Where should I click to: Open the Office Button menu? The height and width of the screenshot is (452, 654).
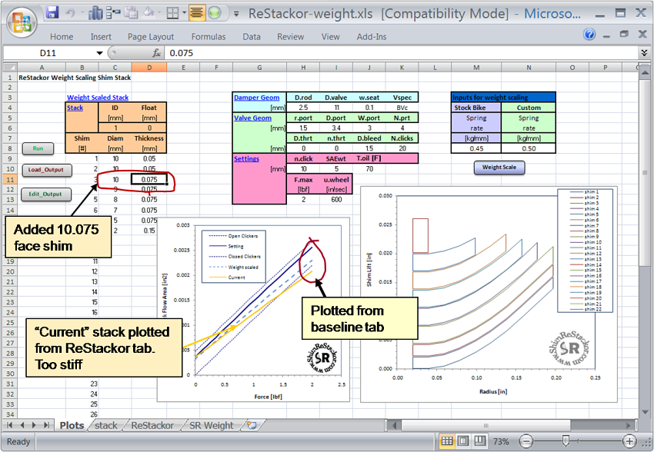pos(22,21)
